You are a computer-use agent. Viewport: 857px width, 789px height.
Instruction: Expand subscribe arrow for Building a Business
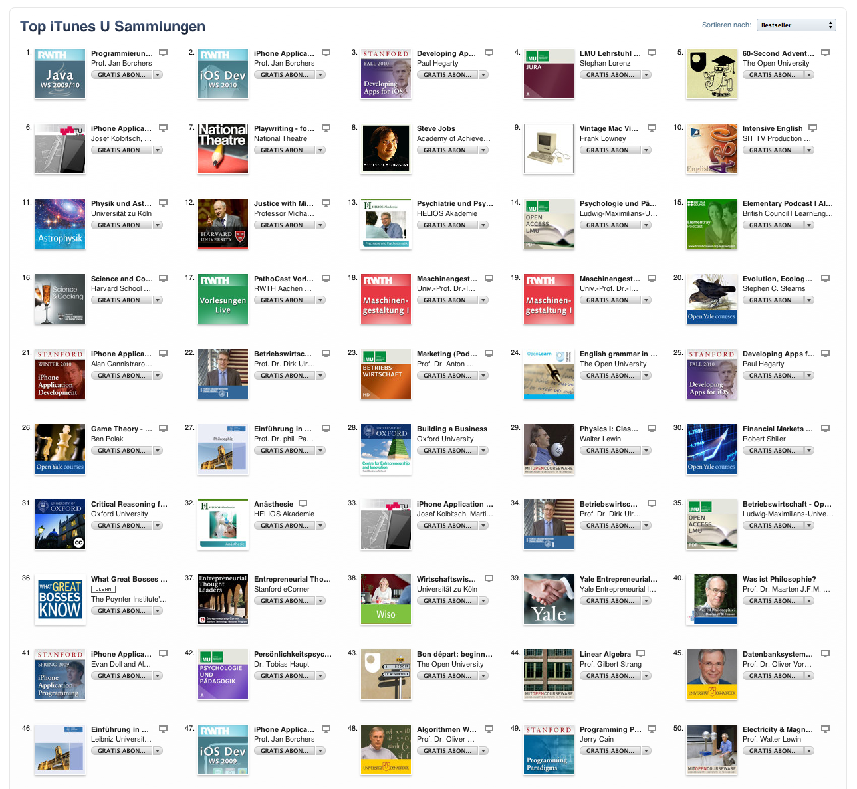(483, 451)
